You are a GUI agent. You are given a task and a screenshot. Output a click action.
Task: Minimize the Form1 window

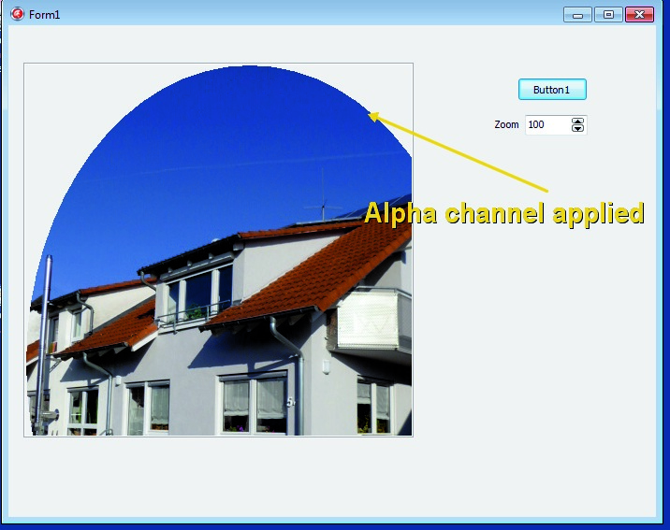(x=577, y=15)
